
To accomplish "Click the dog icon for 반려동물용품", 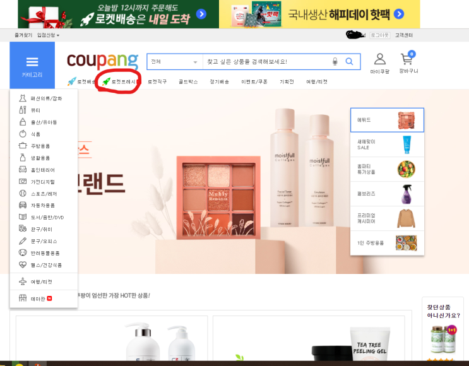I will (x=23, y=252).
